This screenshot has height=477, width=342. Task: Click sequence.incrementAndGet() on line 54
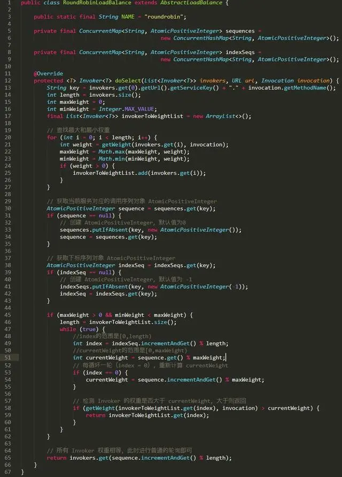[180, 380]
